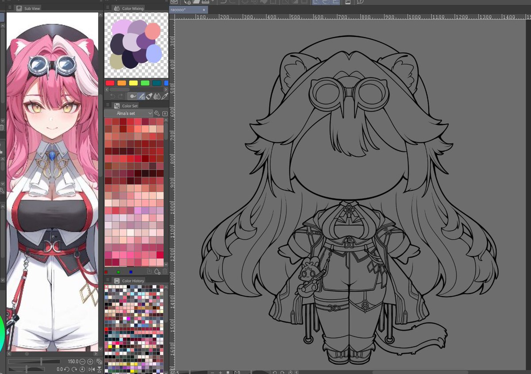The height and width of the screenshot is (374, 531).
Task: Open the Color History panel menu icon
Action: (108, 279)
